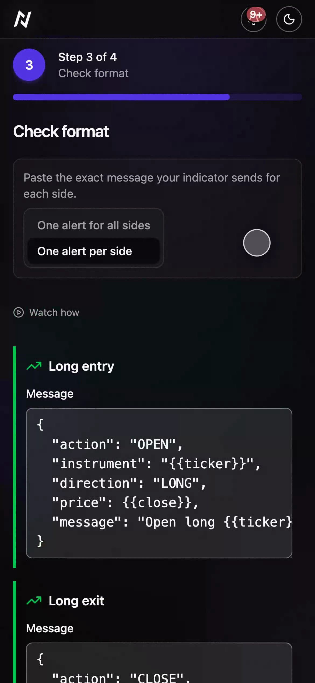Click the Long entry trend arrow icon

click(x=34, y=366)
